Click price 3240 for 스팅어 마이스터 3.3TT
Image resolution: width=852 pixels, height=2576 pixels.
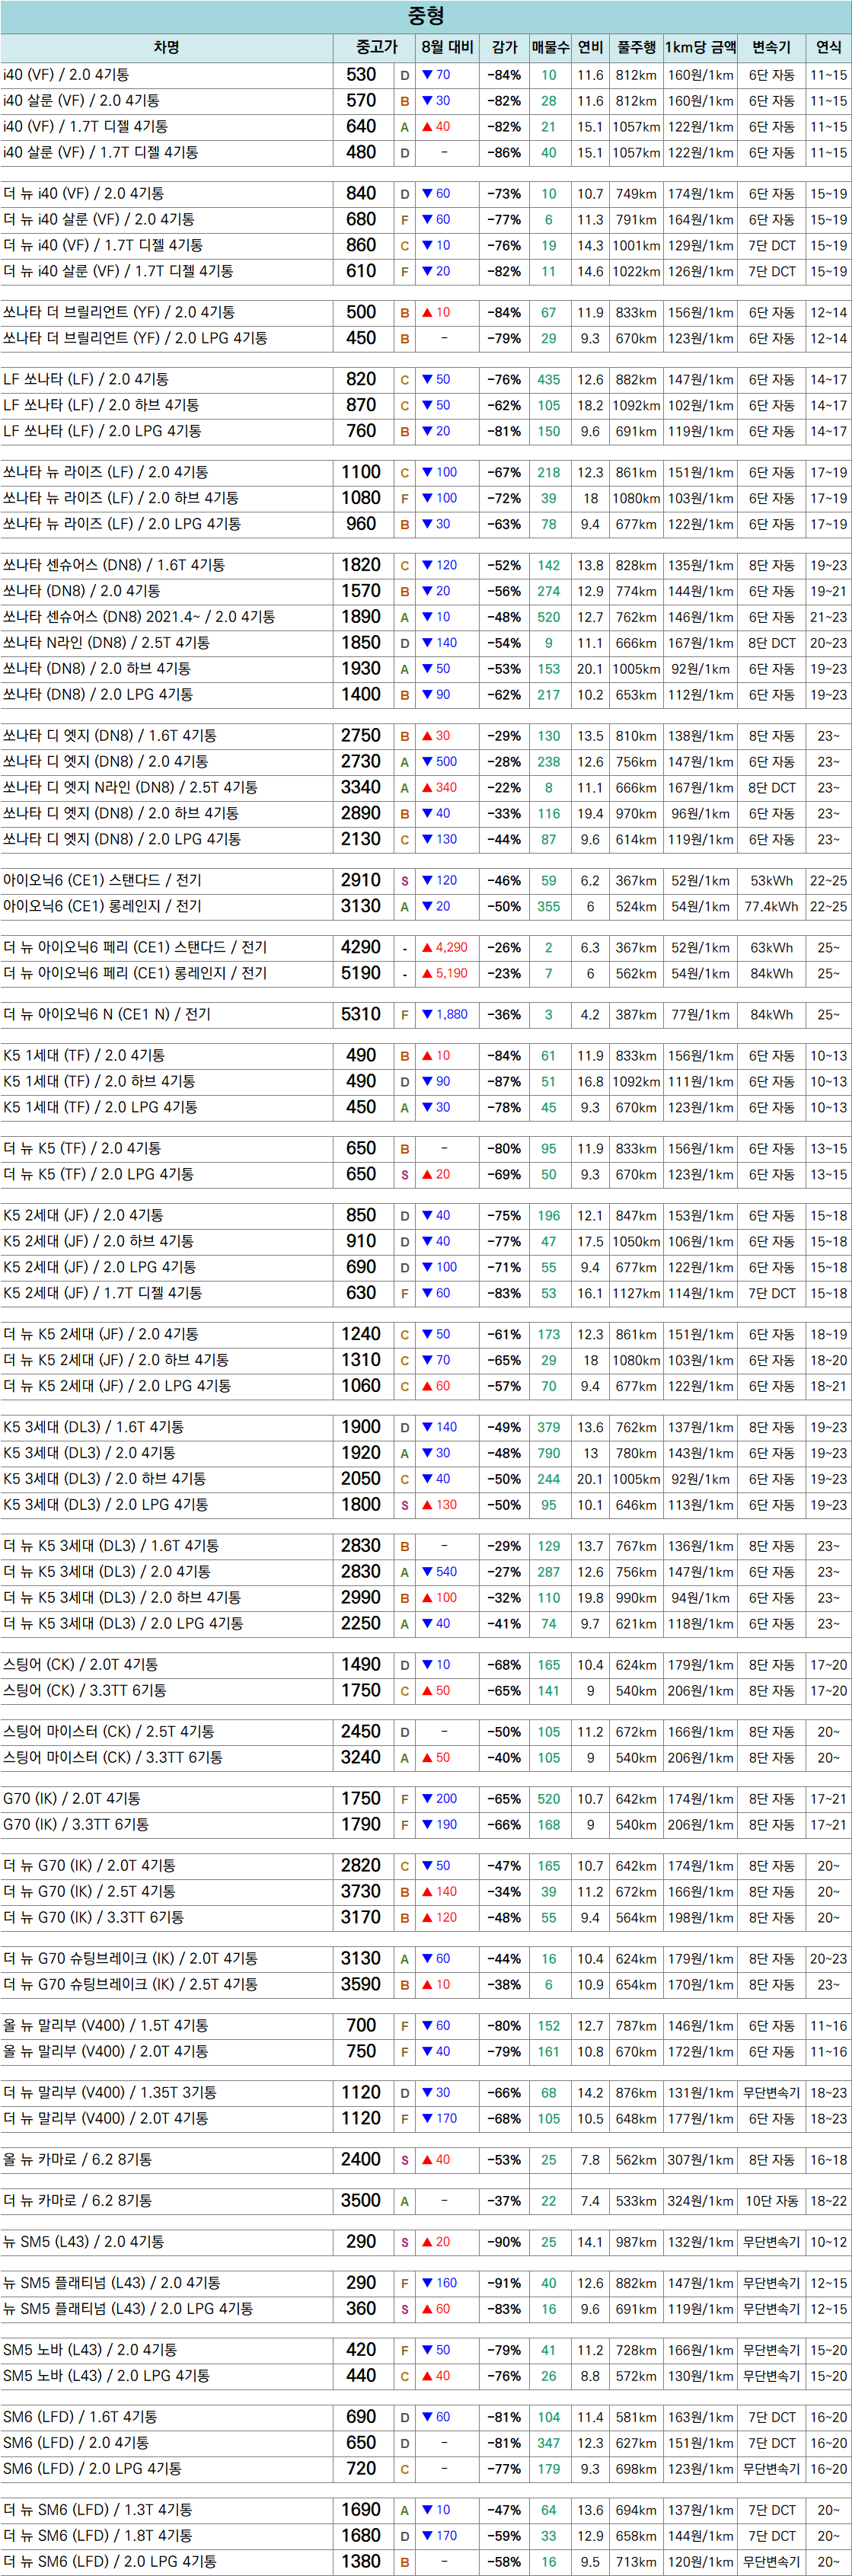point(361,1757)
